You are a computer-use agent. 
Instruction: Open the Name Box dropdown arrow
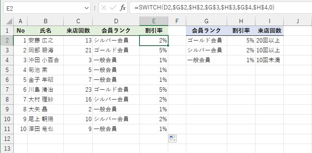[x=86, y=8]
